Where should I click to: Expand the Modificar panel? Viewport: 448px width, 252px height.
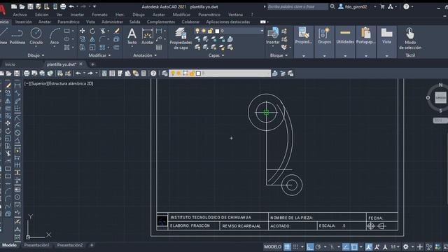click(99, 55)
